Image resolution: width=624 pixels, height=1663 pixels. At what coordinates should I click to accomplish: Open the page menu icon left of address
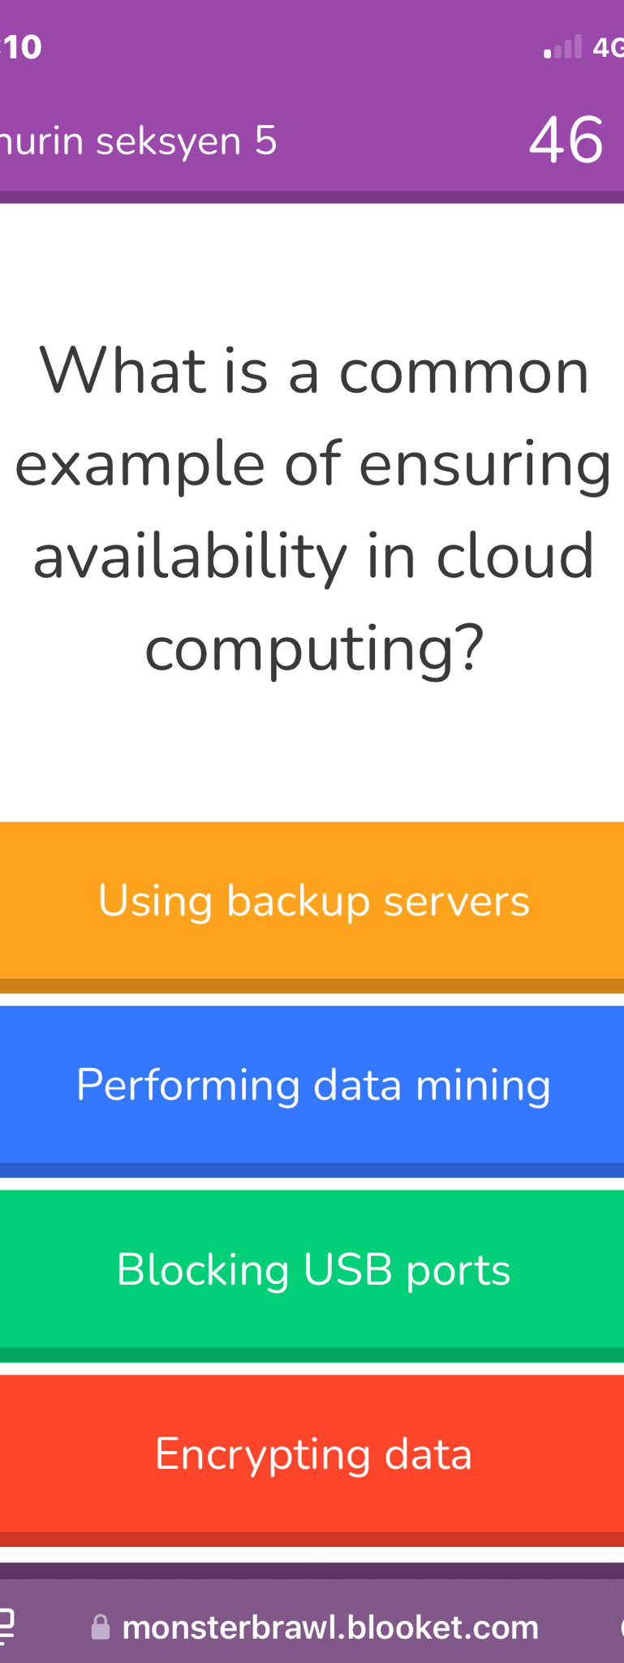[6, 1626]
